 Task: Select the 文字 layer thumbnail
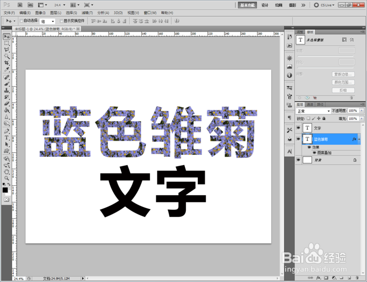click(x=307, y=128)
